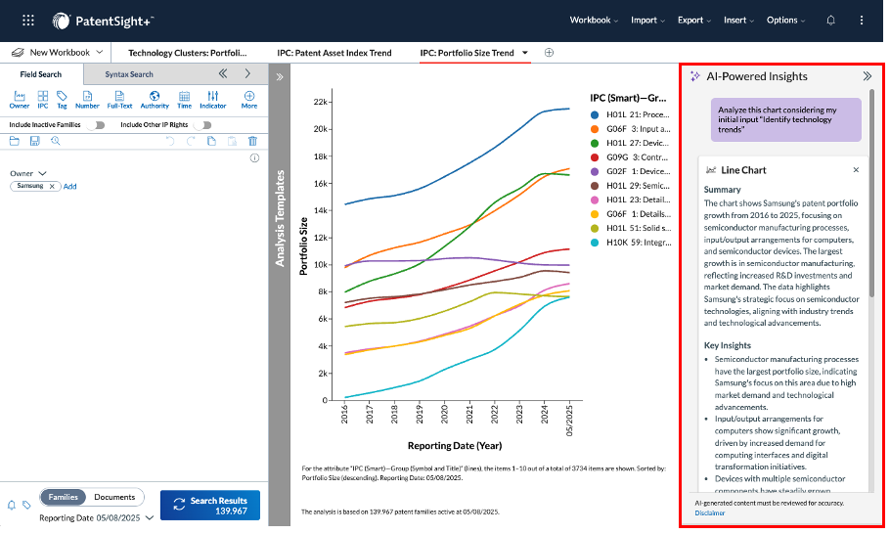This screenshot has width=890, height=534.
Task: Switch results to Documents
Action: click(x=114, y=497)
